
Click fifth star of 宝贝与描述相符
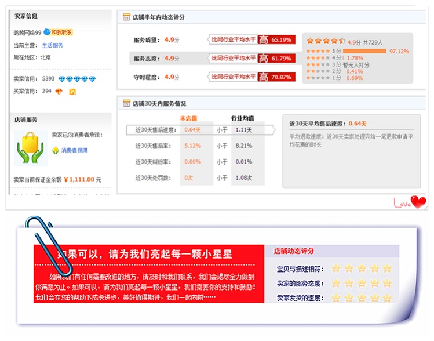click(387, 268)
